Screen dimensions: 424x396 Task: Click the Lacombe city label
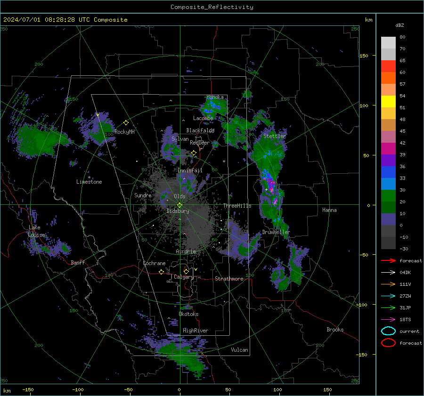pos(203,118)
